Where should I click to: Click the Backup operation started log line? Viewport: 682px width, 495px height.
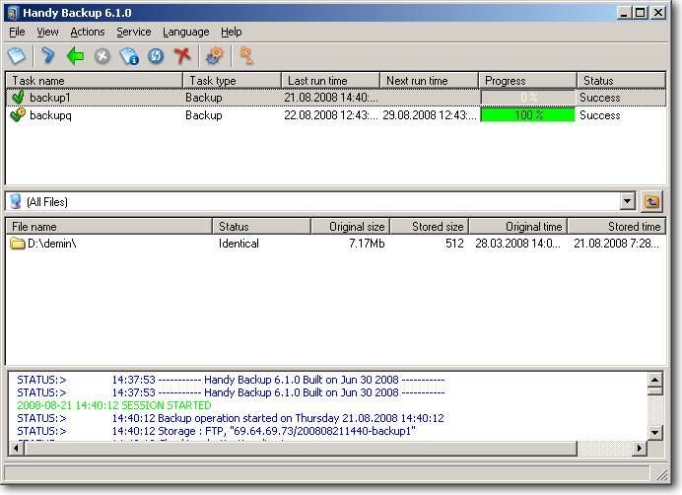[231, 418]
